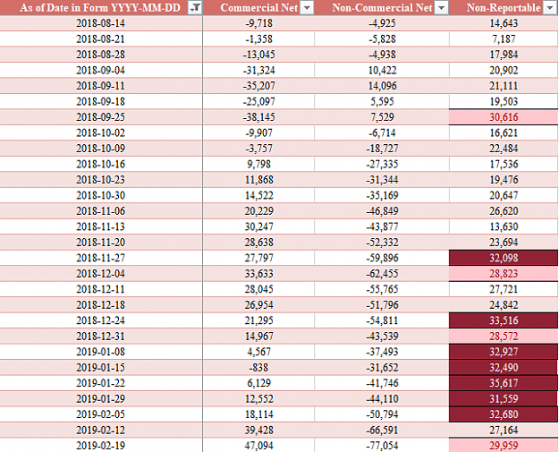Select the dark red cell 35,617

coord(504,383)
